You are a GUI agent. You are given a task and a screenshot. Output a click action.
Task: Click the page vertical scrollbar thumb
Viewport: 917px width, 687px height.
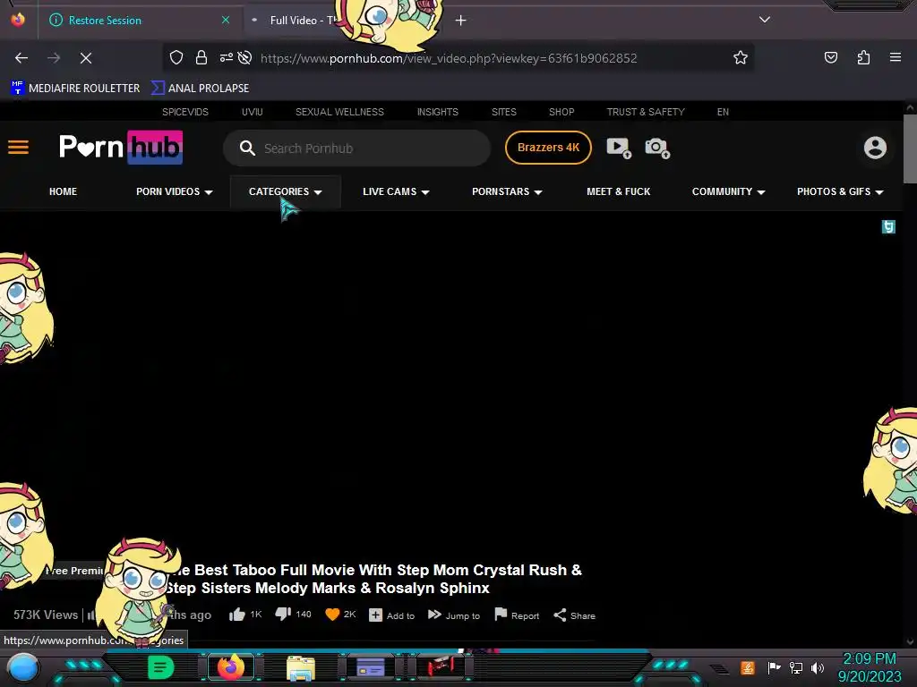[910, 149]
